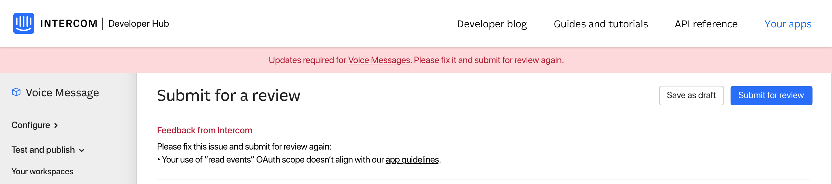The image size is (832, 184).
Task: Expand the Configure chevron arrow
Action: [x=56, y=125]
